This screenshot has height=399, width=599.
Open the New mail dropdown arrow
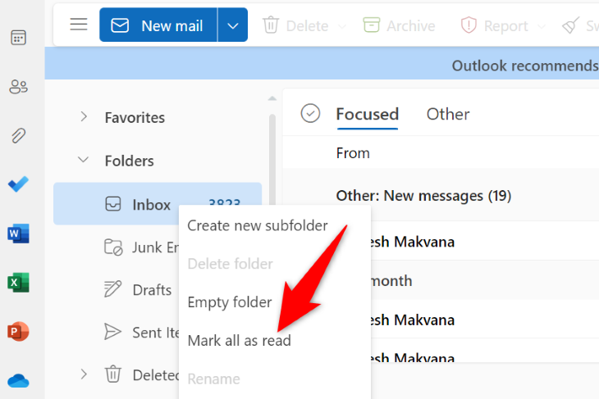pyautogui.click(x=233, y=25)
